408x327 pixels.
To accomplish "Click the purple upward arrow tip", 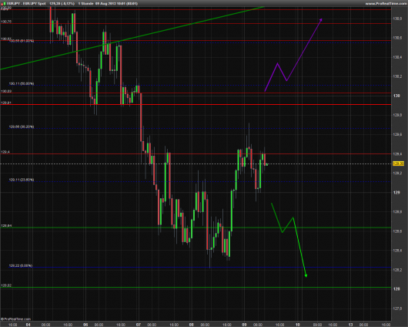I will (x=321, y=20).
